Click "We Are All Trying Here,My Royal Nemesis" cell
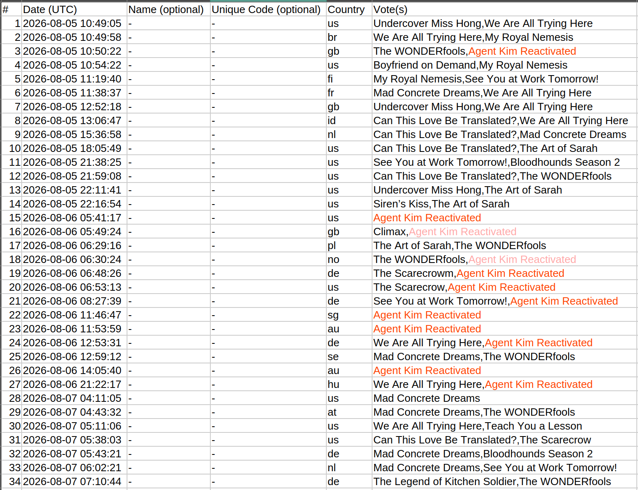 point(504,37)
